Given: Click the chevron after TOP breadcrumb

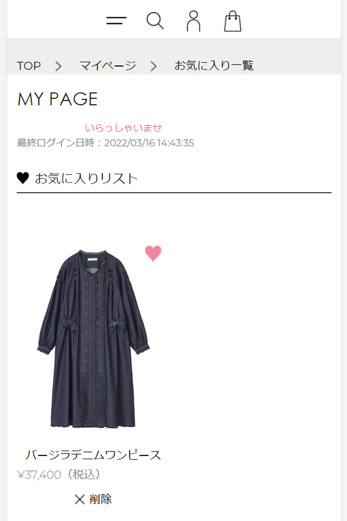Looking at the screenshot, I should coord(58,66).
